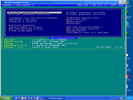The image size is (133, 100).
Task: Maximize the PRO-GEN window
Action: (x=122, y=2)
